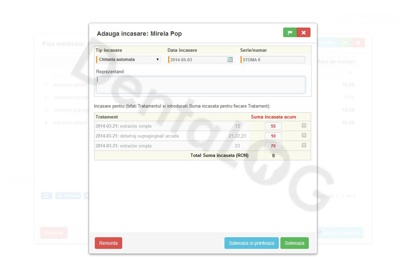
Task: Select tooth numbers 21,22,23 cell
Action: click(x=237, y=136)
